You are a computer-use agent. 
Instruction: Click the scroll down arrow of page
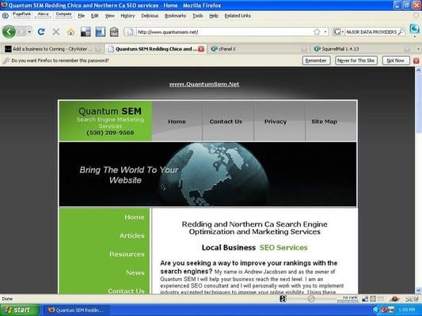click(x=418, y=290)
